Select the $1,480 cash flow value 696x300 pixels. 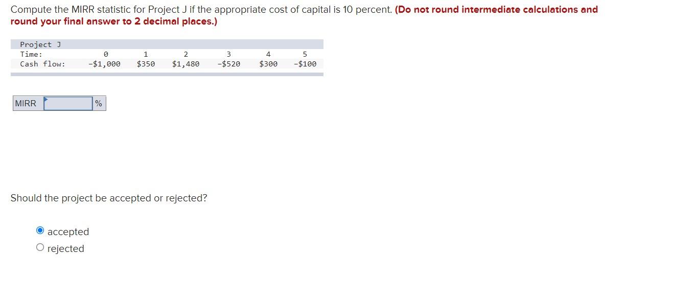coord(185,63)
